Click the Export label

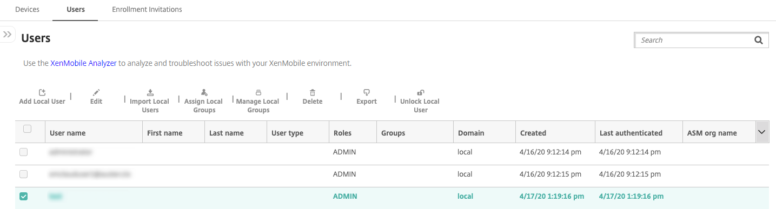coord(367,102)
